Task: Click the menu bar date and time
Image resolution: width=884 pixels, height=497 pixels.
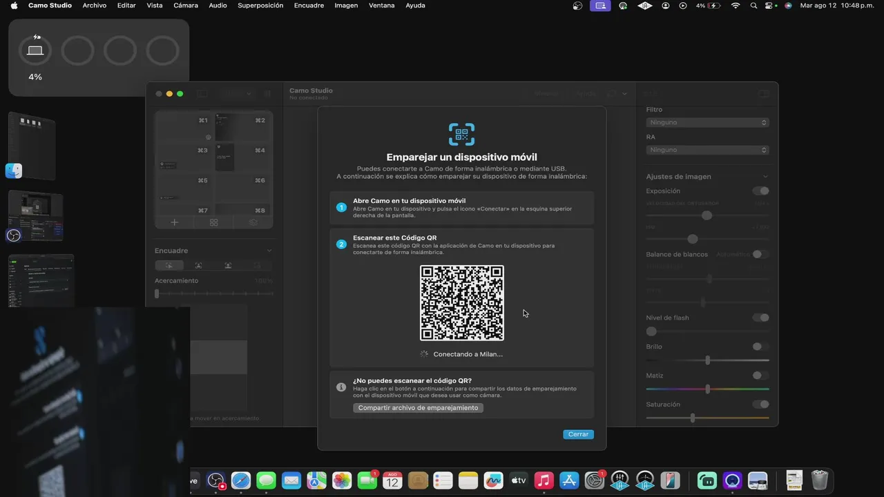Action: click(838, 6)
